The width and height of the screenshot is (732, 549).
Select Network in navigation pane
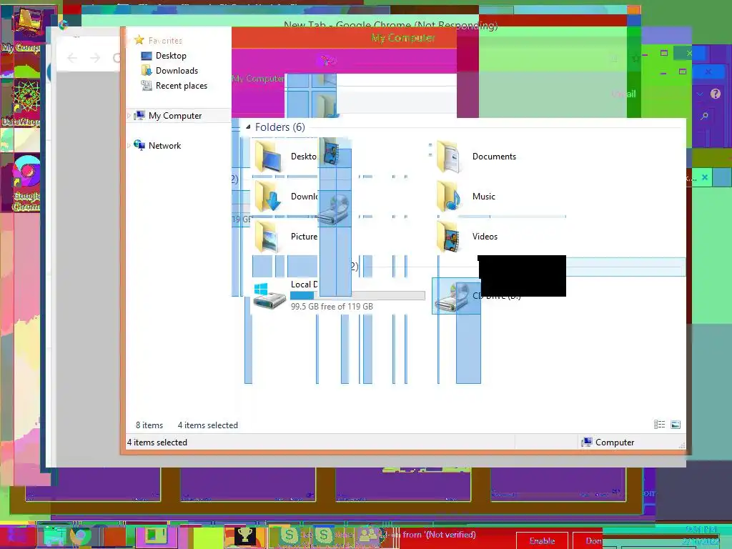pos(157,146)
